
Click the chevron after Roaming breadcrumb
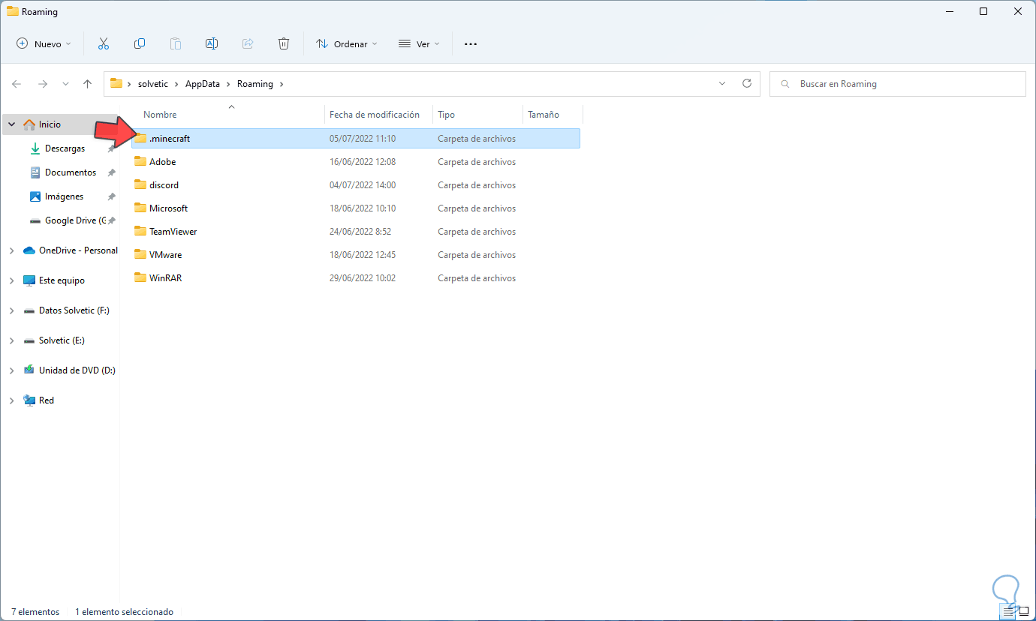[x=282, y=84]
